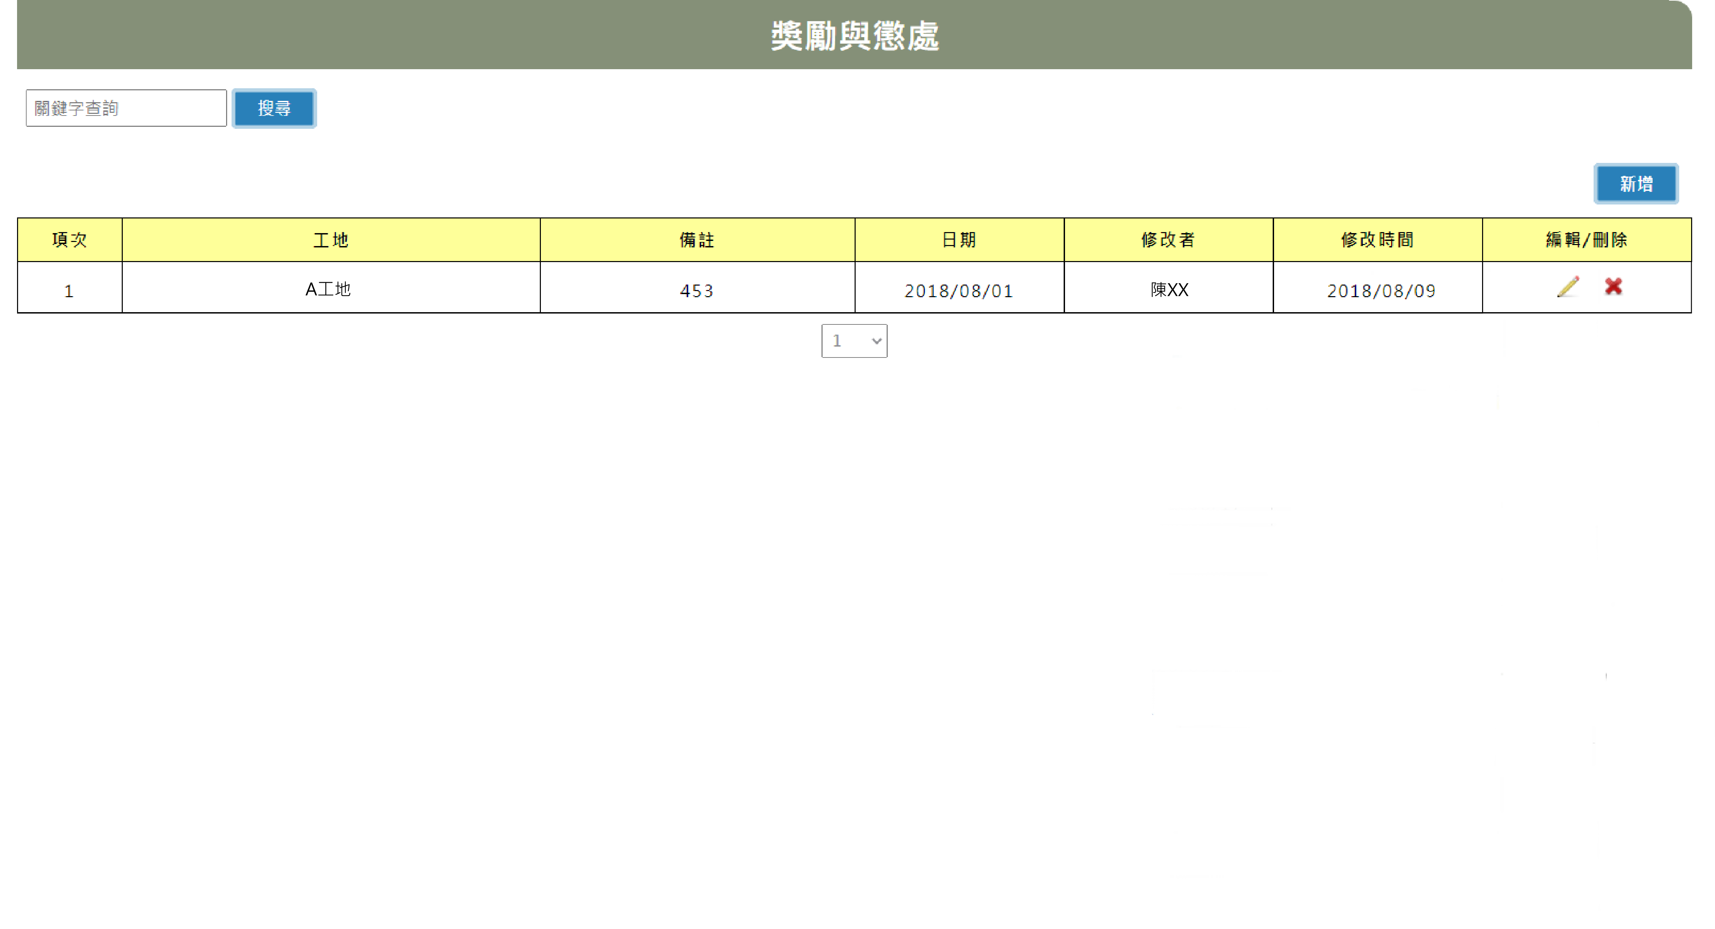The image size is (1715, 929).
Task: Click the 編輯/刪除 column header
Action: click(1586, 240)
